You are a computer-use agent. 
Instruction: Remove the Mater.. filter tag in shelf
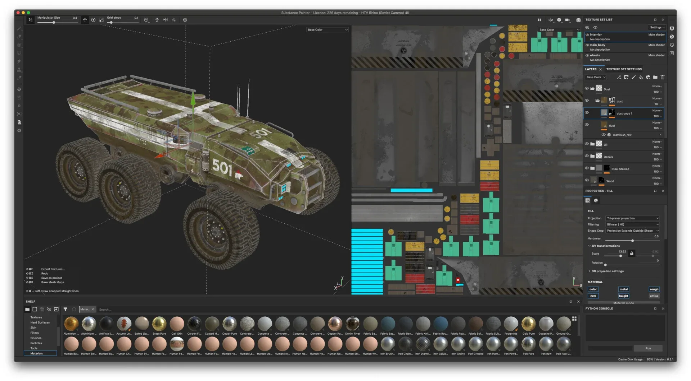click(x=93, y=310)
